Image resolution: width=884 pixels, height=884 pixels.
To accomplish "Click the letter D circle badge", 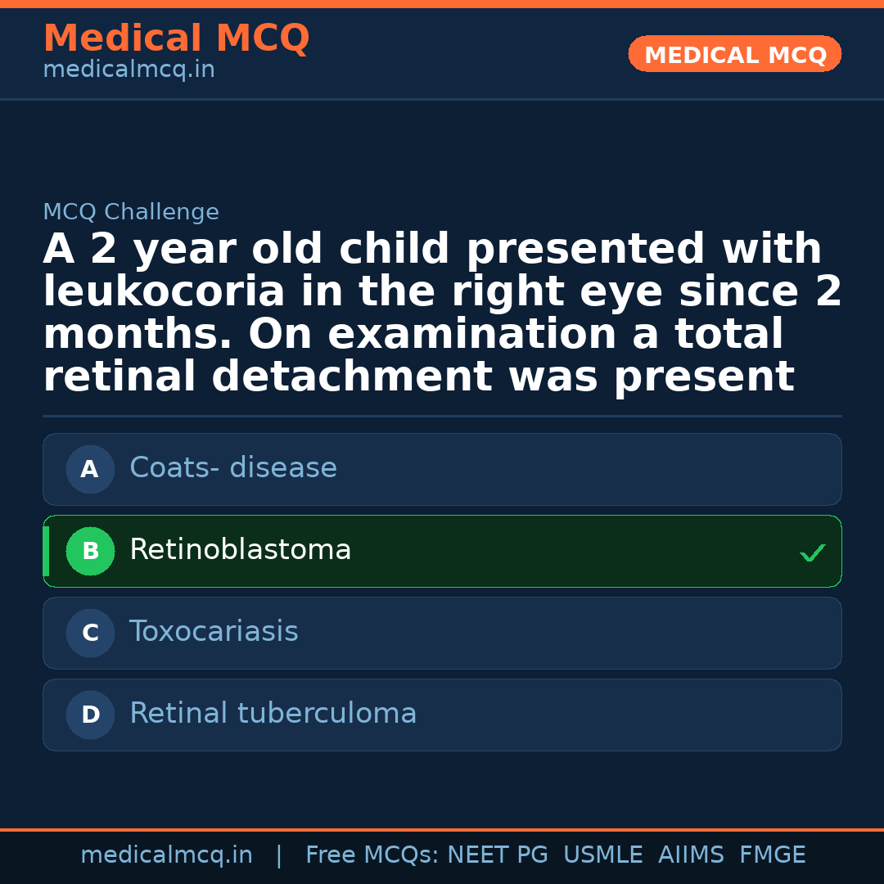I will point(90,715).
